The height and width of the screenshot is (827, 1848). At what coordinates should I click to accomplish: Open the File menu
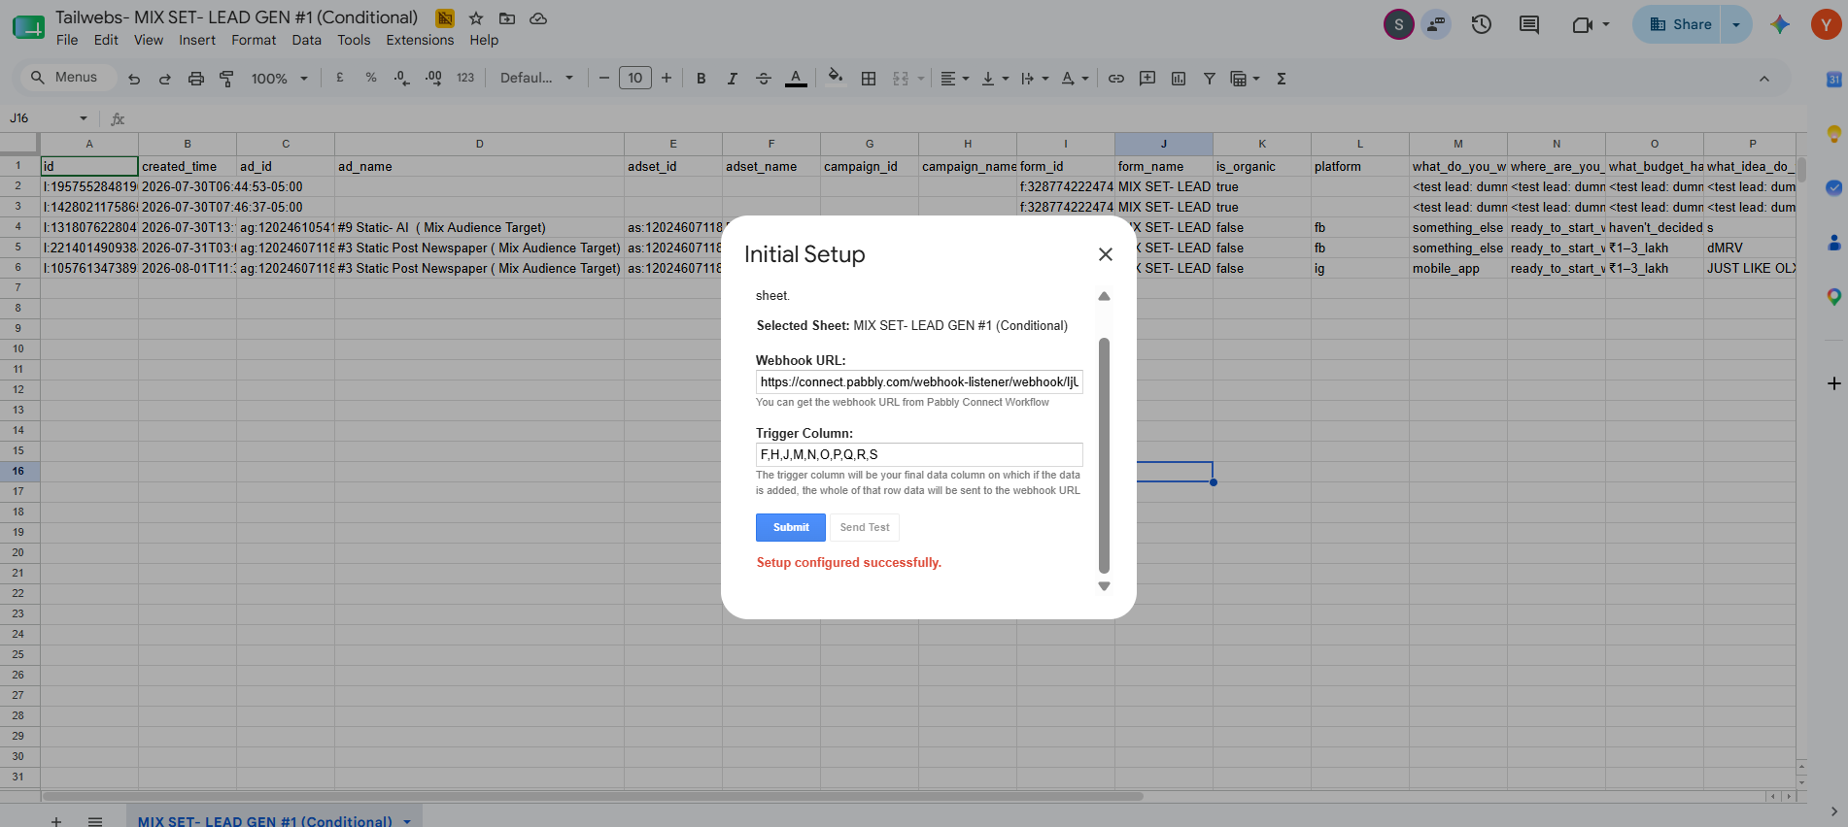67,40
